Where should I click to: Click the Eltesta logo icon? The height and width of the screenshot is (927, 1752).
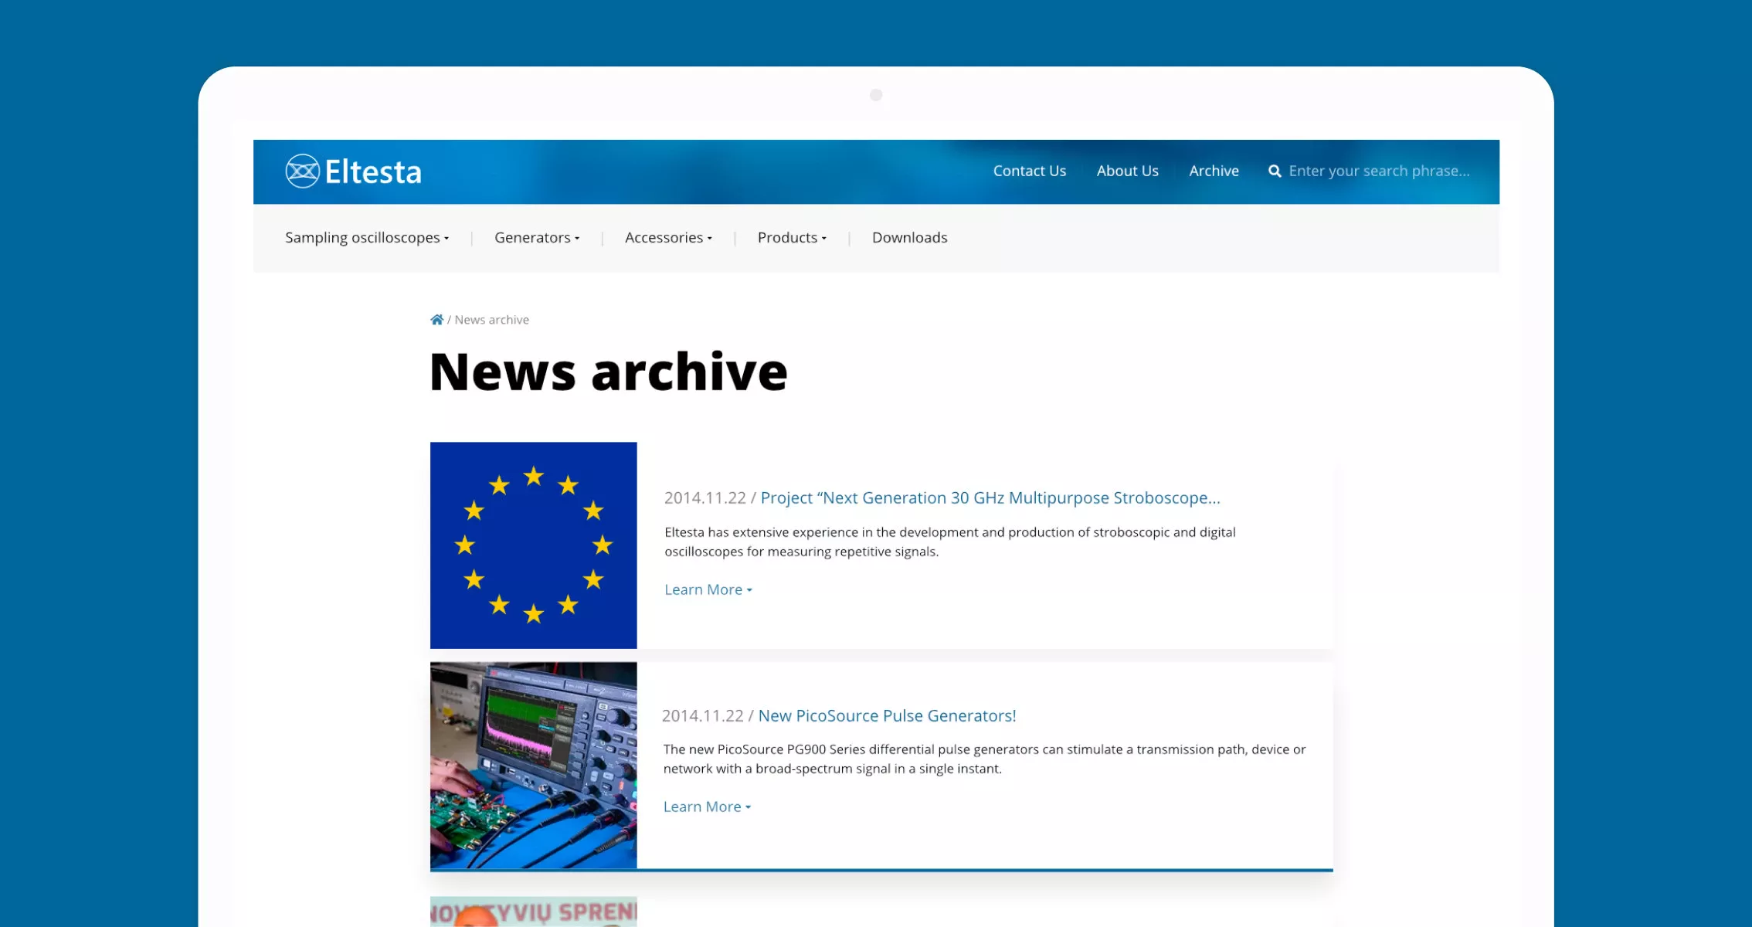(302, 171)
